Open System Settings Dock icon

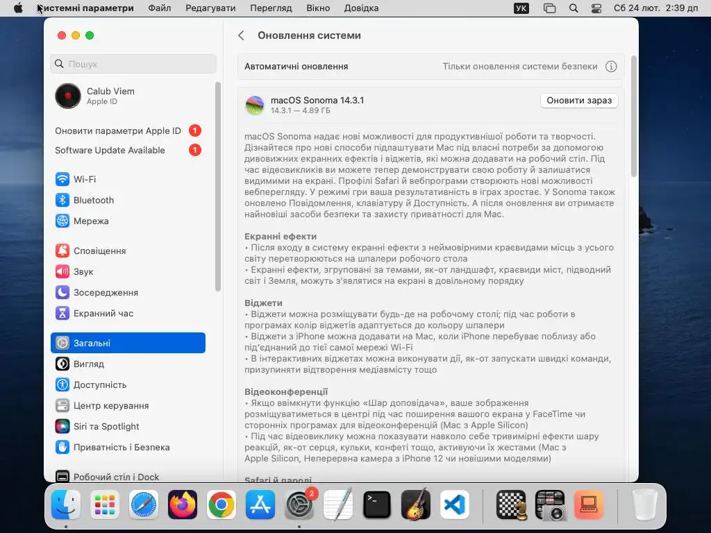tap(299, 505)
